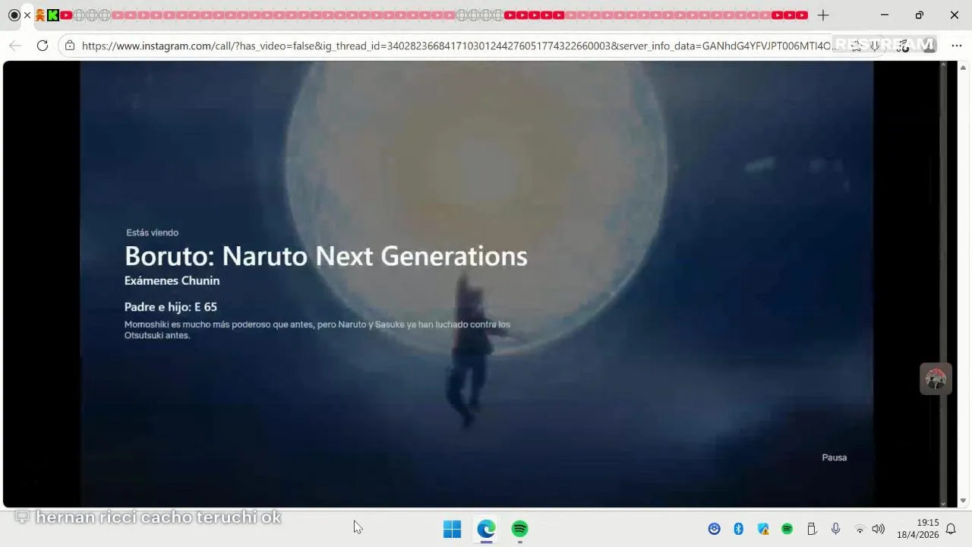The height and width of the screenshot is (547, 972).
Task: Click the 'Estás viendo' caption
Action: pos(153,232)
